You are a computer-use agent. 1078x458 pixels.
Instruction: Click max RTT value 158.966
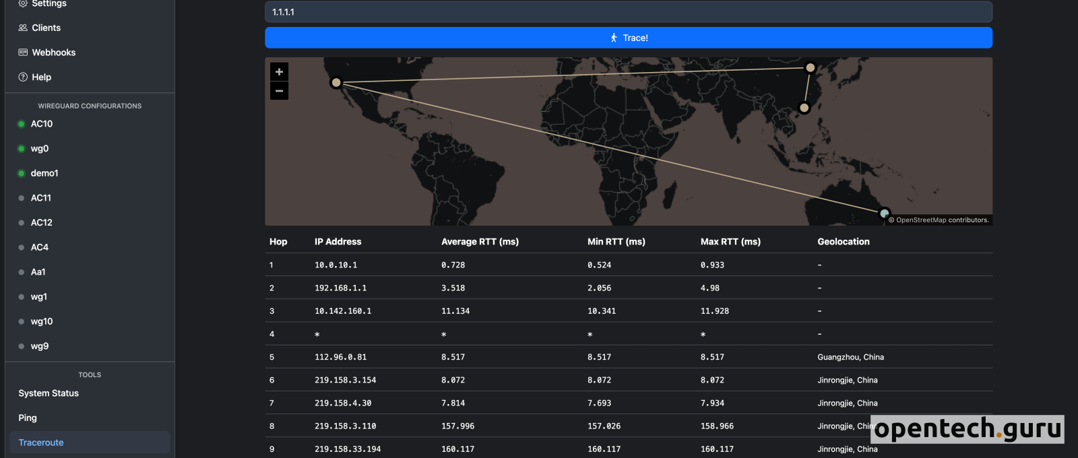(x=718, y=426)
